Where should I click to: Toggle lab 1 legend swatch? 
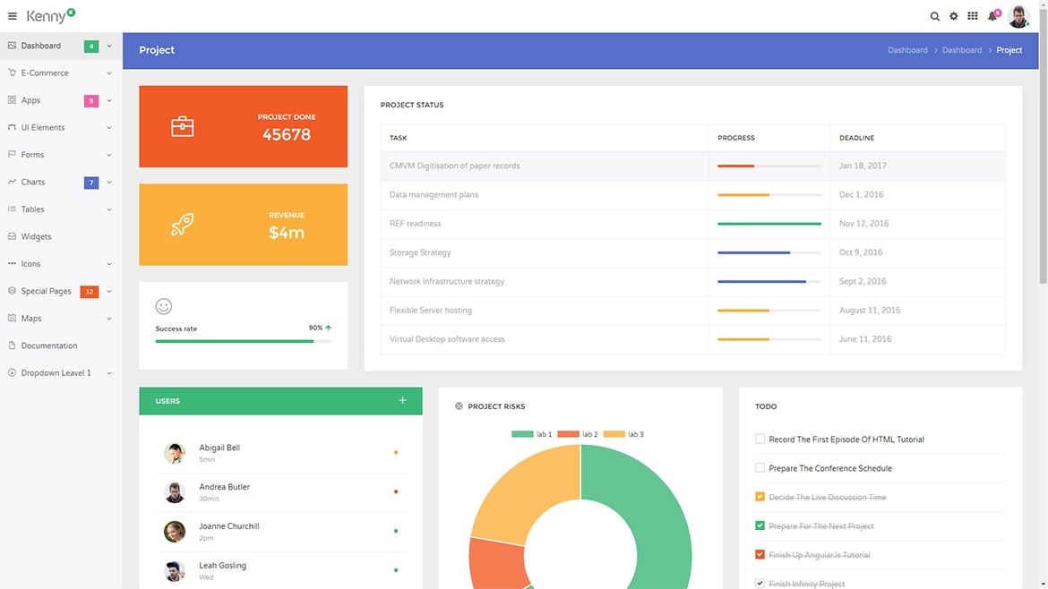tap(522, 434)
